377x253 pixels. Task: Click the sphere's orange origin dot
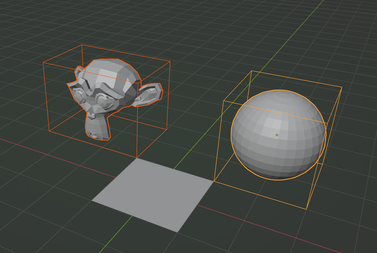tap(277, 135)
